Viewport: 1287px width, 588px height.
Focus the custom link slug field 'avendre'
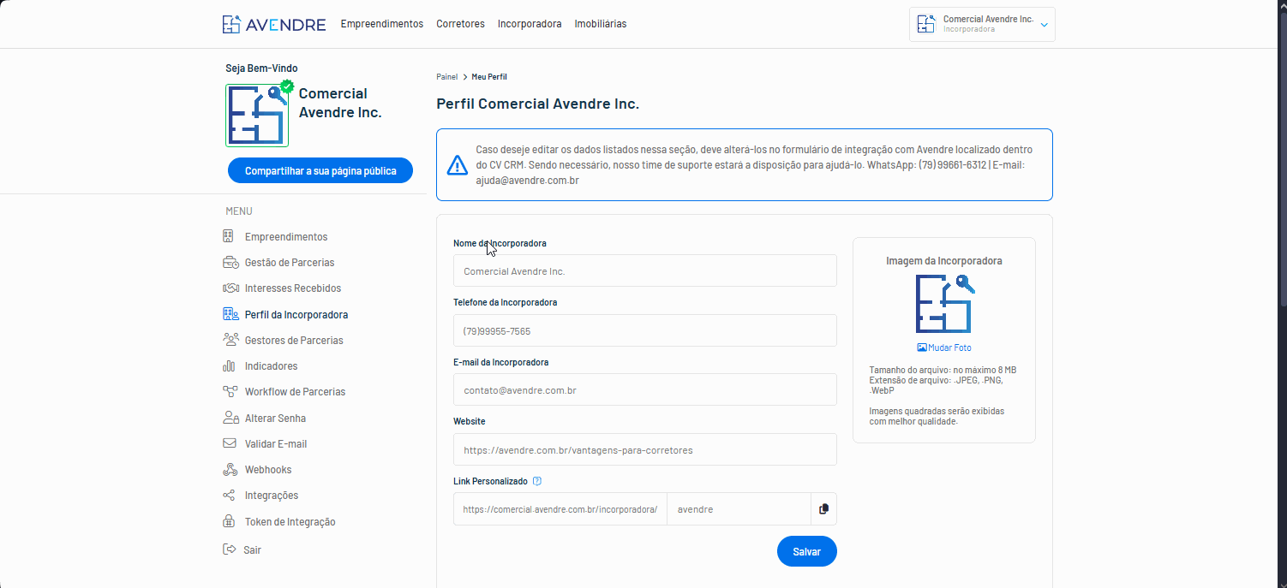(x=739, y=508)
